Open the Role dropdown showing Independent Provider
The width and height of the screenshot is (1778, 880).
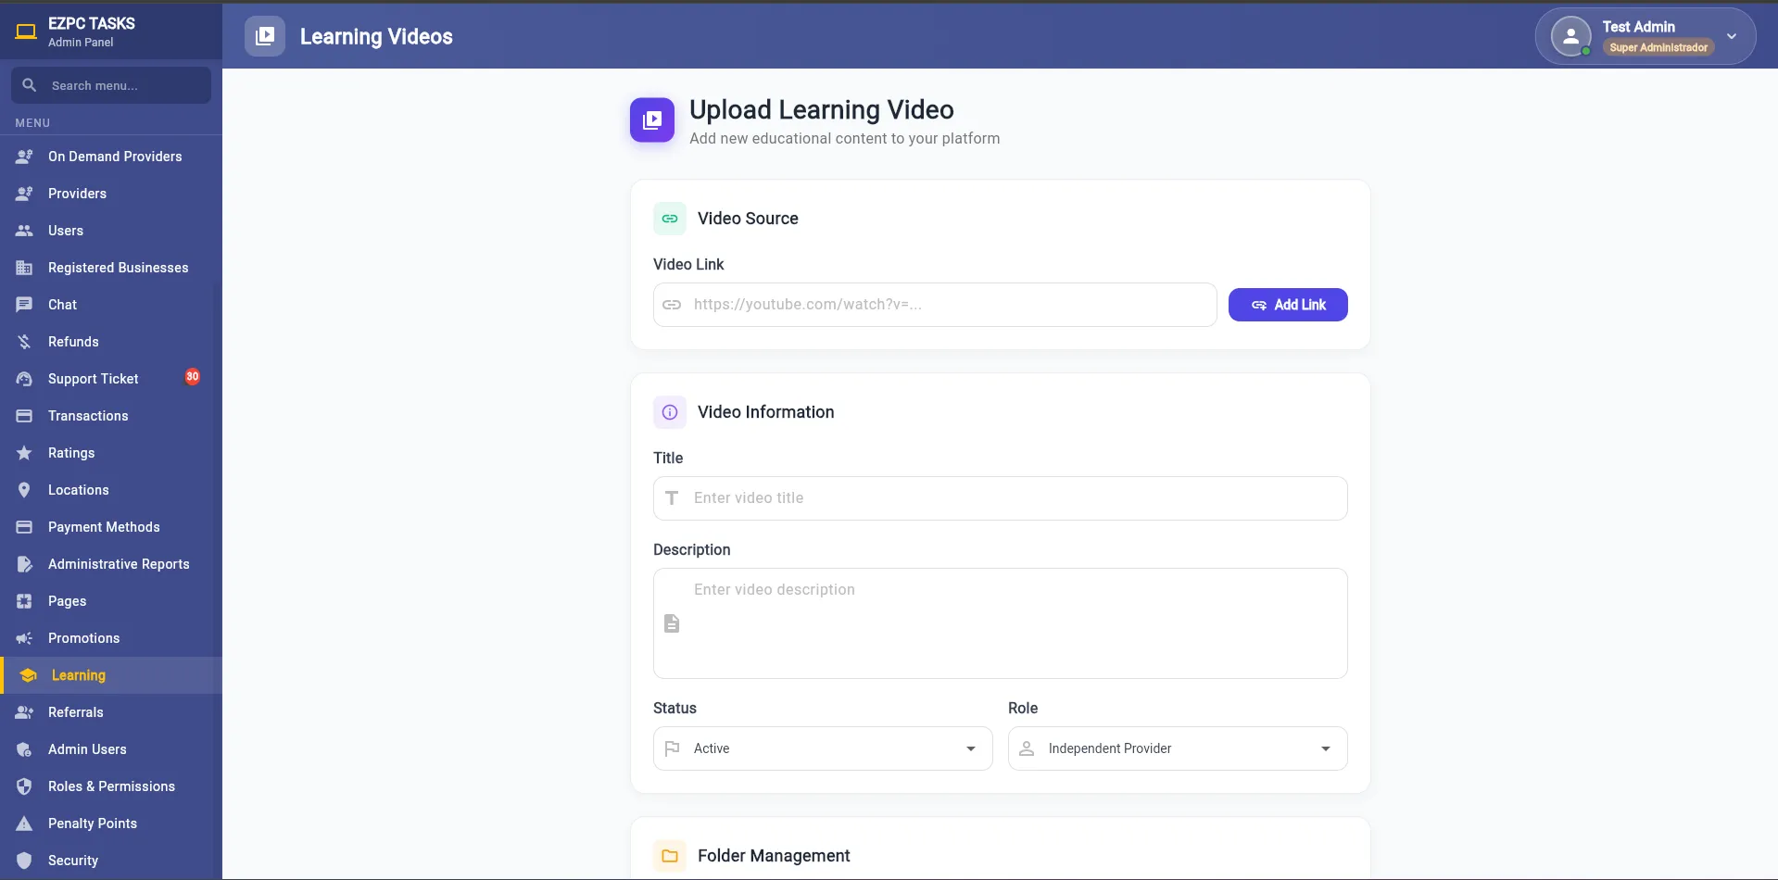click(x=1178, y=748)
